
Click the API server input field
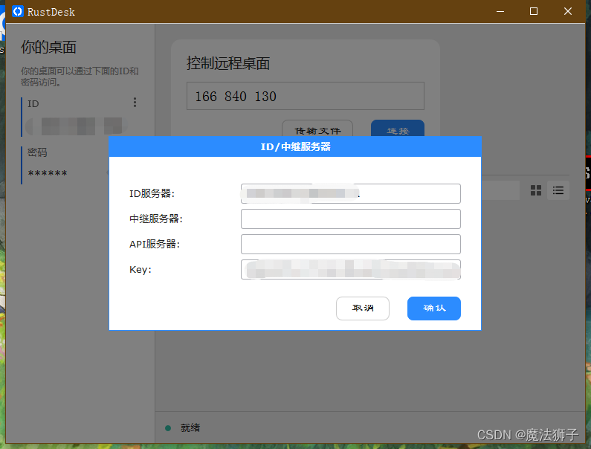click(x=351, y=244)
